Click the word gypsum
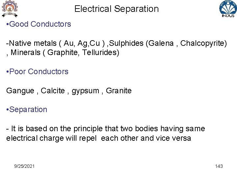This screenshot has width=237, height=178. [x=85, y=91]
